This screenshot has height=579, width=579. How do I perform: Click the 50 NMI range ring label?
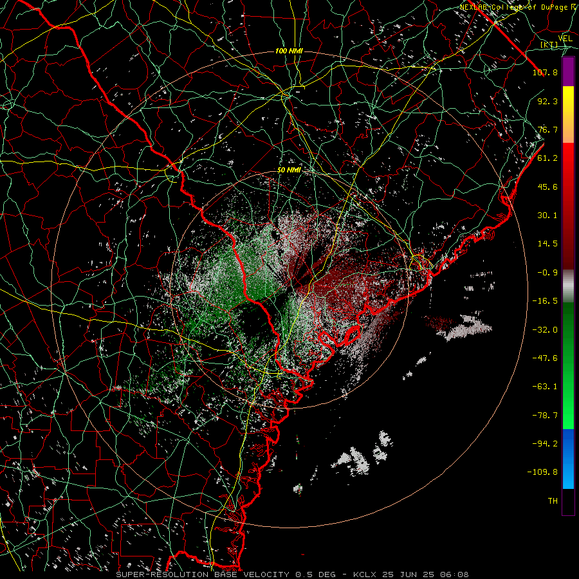(289, 170)
